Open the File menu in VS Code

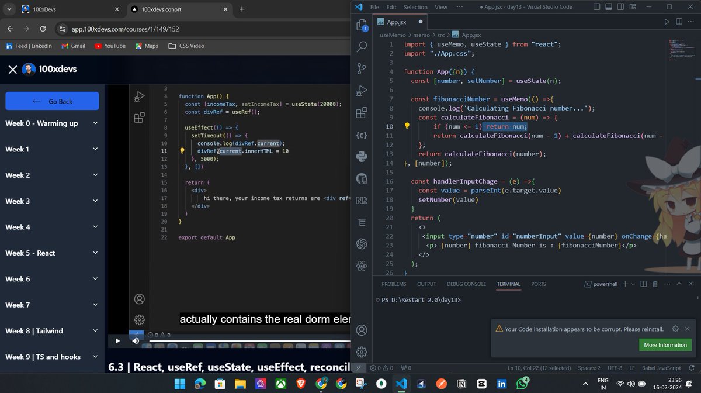tap(375, 7)
